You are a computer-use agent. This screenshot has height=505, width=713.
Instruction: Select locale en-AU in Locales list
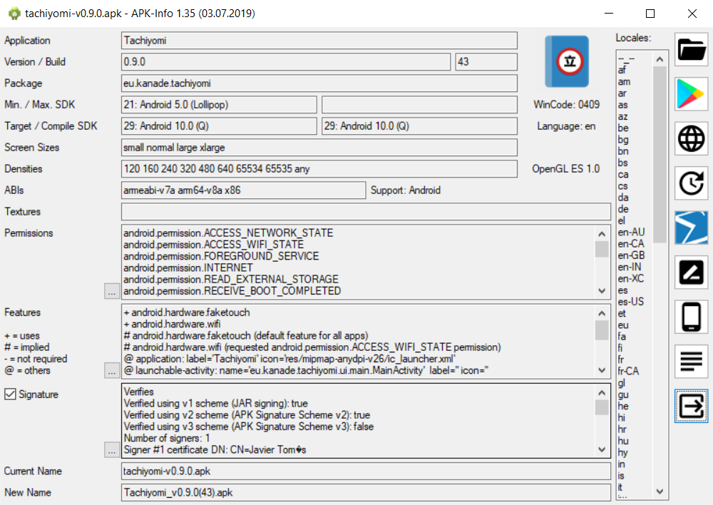pos(631,232)
